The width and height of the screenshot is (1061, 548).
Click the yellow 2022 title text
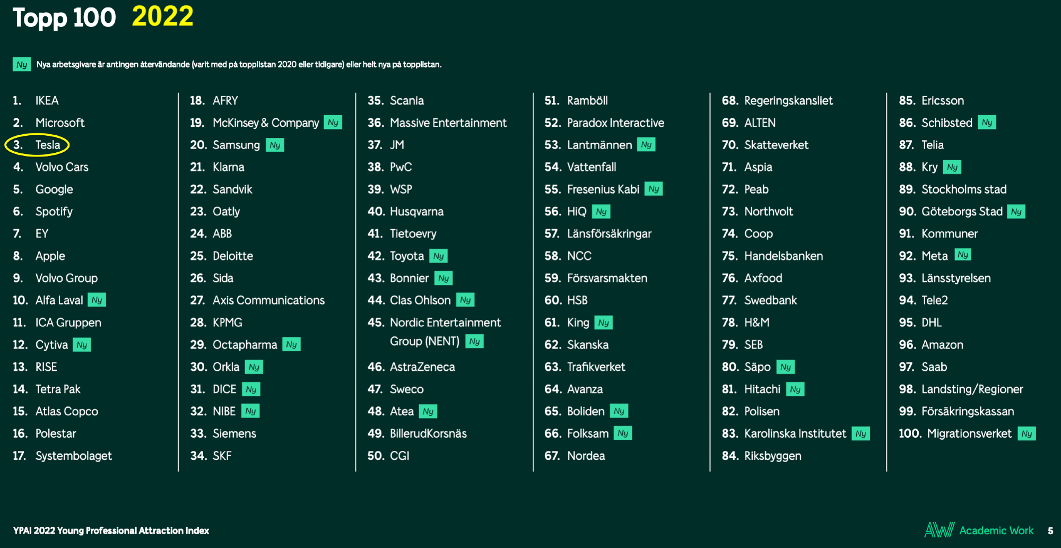[162, 17]
